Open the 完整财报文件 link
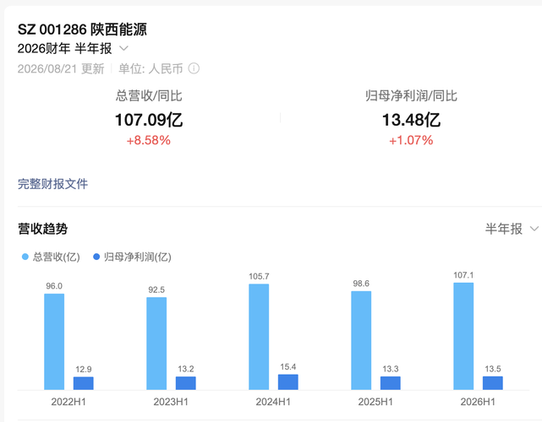Image resolution: width=542 pixels, height=422 pixels. pyautogui.click(x=53, y=184)
